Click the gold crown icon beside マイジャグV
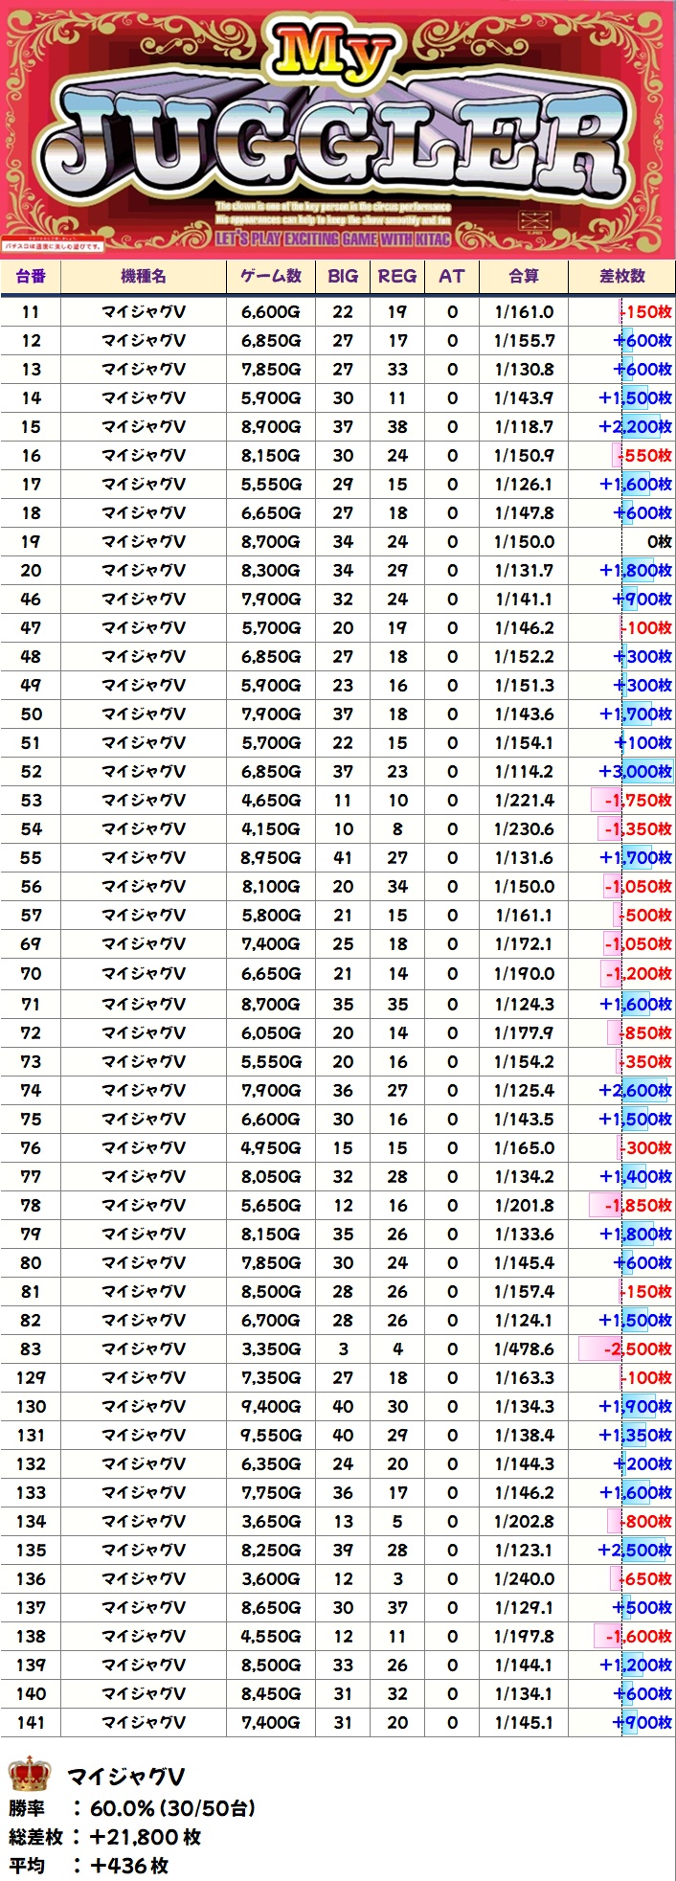Image resolution: width=676 pixels, height=1881 pixels. point(29,1775)
